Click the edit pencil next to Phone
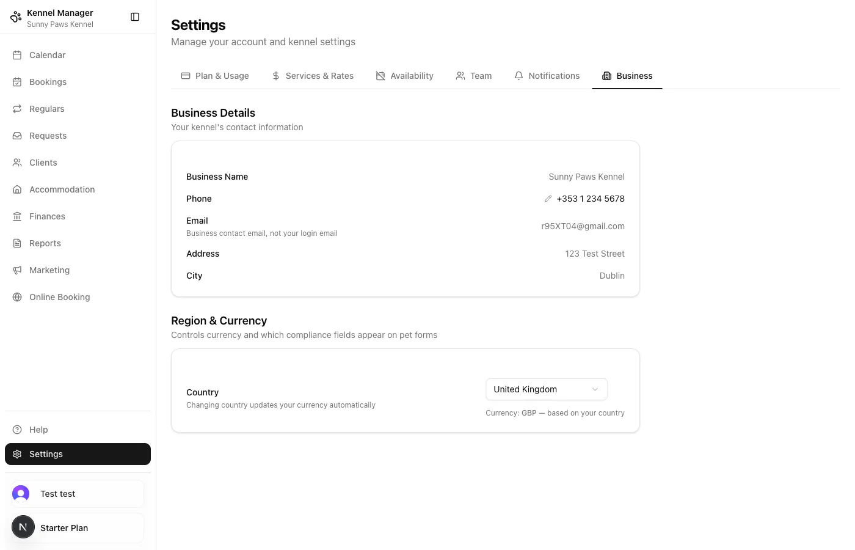Viewport: 855px width, 550px height. pos(548,198)
